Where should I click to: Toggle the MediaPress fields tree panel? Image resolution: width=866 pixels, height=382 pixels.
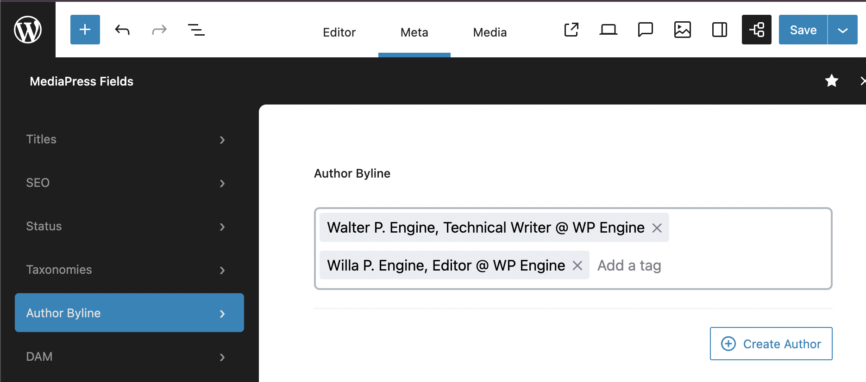point(756,30)
